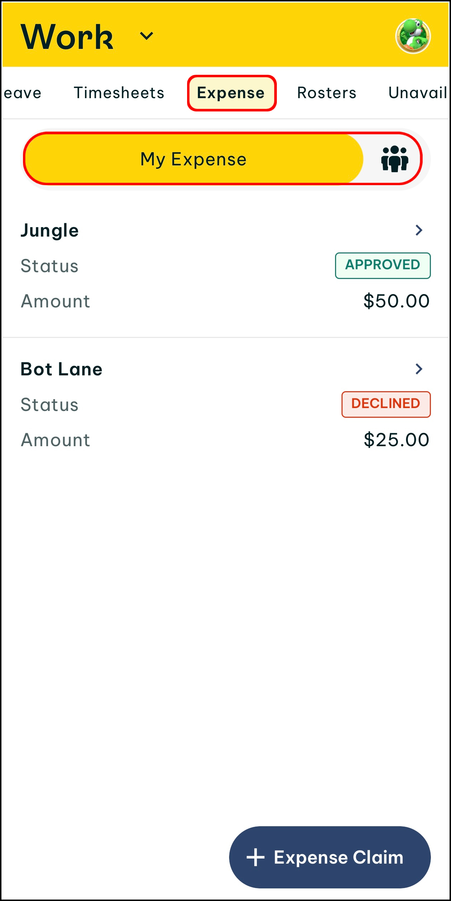Image resolution: width=451 pixels, height=901 pixels.
Task: Open the Jungle expense title
Action: click(x=50, y=230)
